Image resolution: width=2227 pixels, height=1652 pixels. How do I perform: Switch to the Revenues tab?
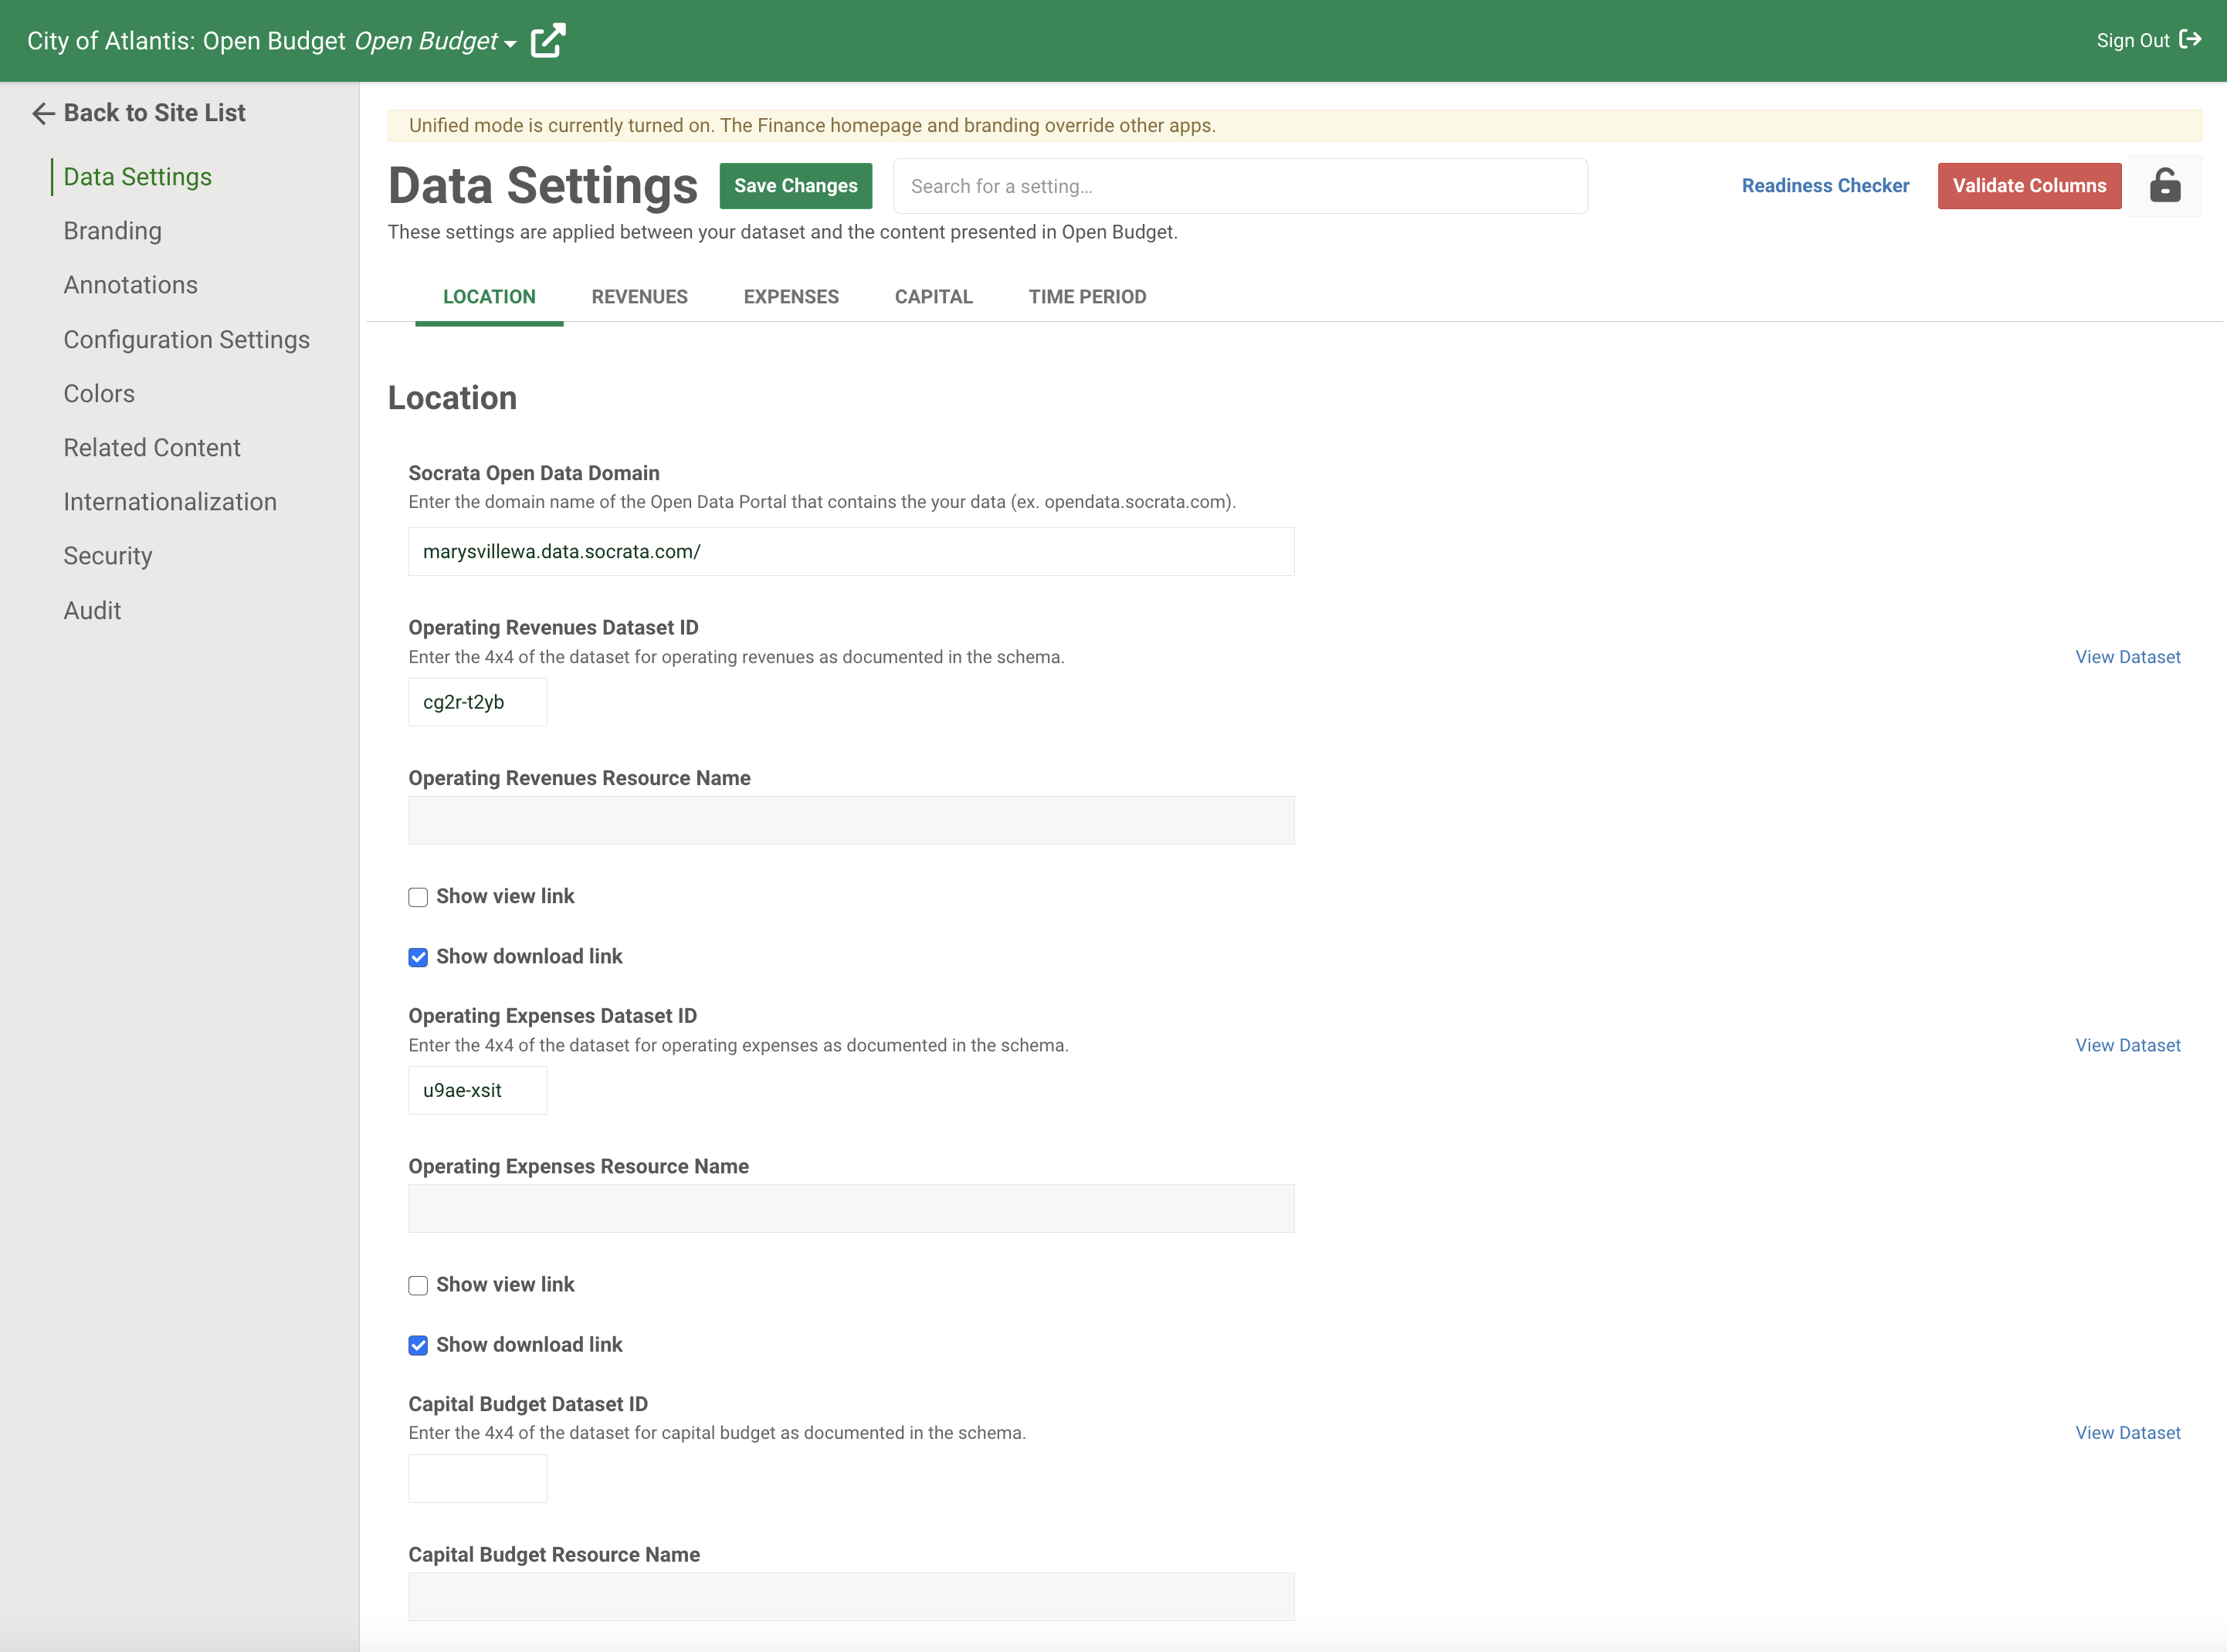(x=640, y=297)
